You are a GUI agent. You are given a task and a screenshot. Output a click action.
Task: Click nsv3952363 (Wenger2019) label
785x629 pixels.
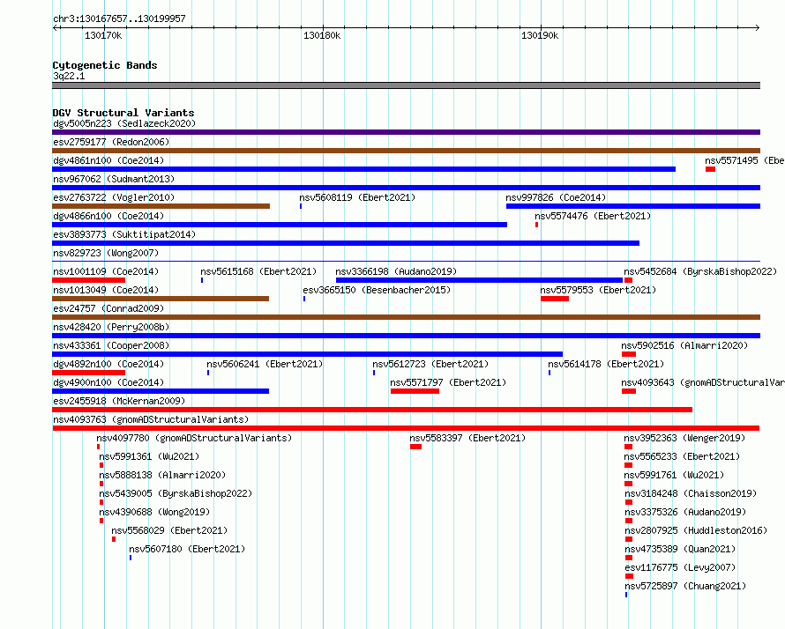(x=684, y=438)
